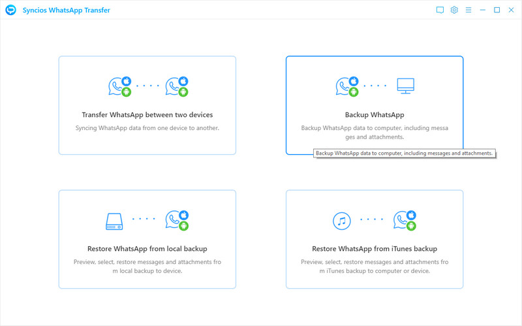Click the hard drive icon for local backup
The image size is (522, 326).
(114, 221)
